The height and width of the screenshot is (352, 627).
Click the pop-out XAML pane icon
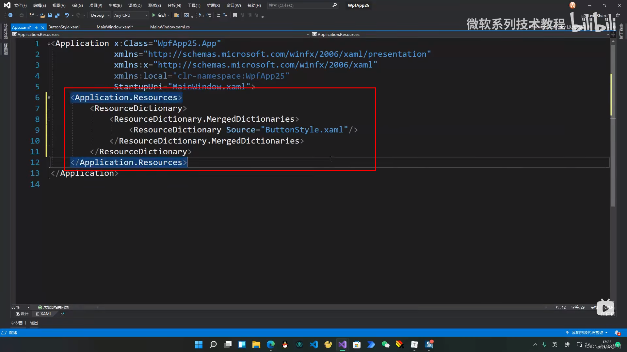pyautogui.click(x=62, y=314)
